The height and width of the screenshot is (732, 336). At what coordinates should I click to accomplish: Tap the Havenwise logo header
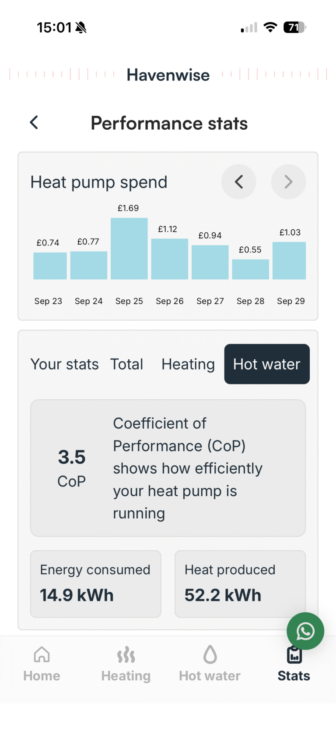tap(168, 75)
